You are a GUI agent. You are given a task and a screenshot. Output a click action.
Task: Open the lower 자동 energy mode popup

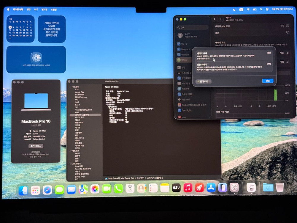tap(284, 62)
